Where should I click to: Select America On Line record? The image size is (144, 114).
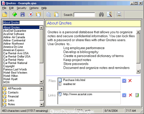point(21,47)
